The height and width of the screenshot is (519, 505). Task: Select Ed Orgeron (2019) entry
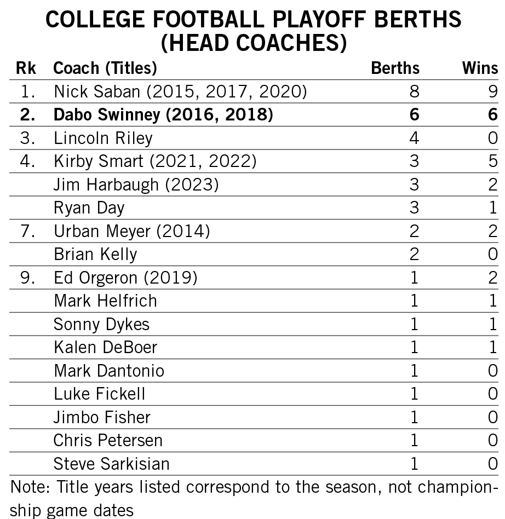[125, 278]
